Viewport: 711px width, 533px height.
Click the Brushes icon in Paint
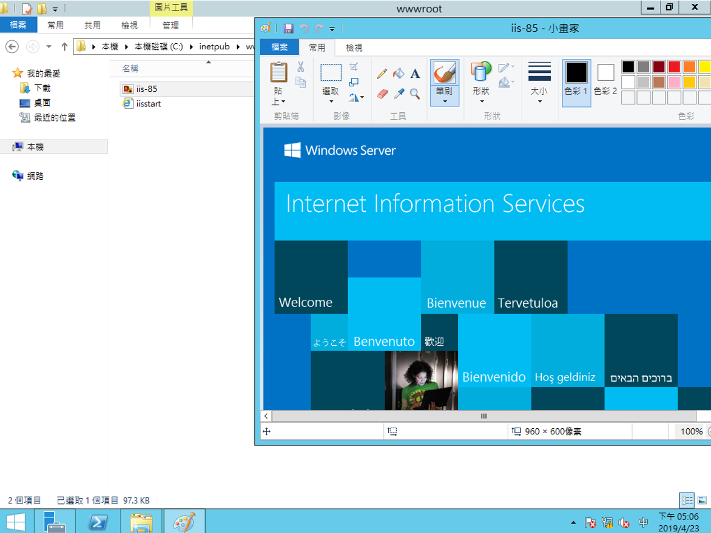(445, 72)
